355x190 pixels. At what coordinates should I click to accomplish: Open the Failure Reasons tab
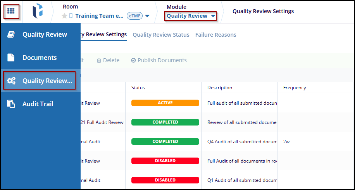coord(215,35)
